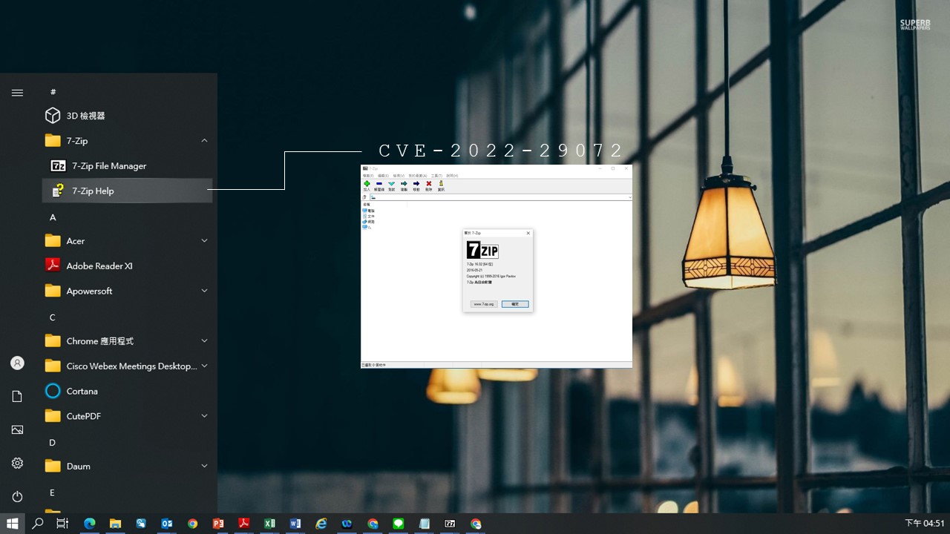Select the 電腦 Computer item in 7-Zip list
The image size is (950, 534).
[369, 211]
